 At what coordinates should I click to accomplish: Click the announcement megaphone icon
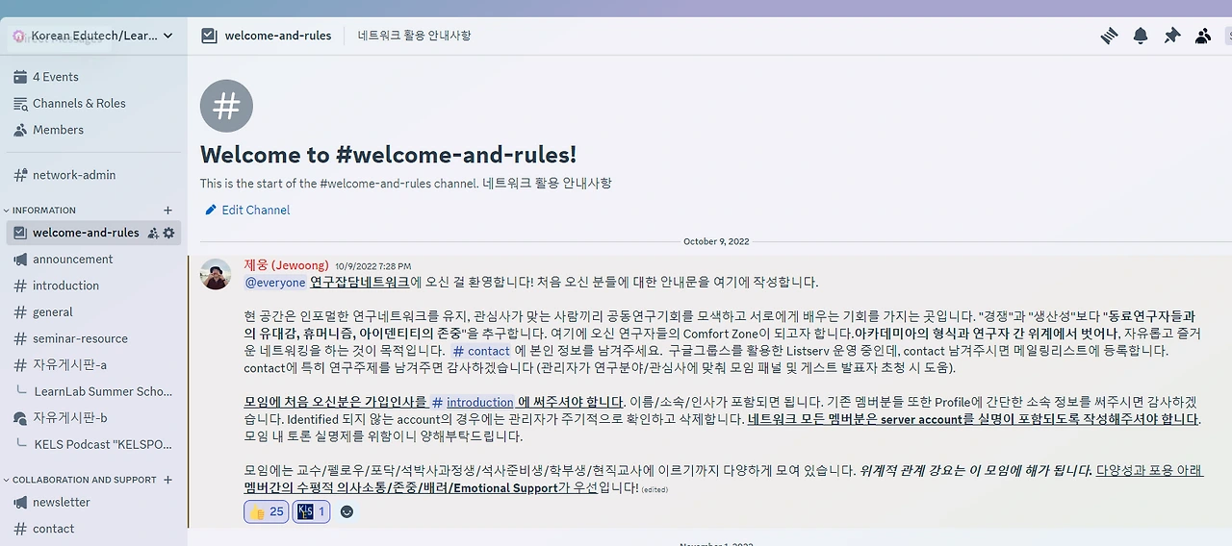click(x=20, y=260)
